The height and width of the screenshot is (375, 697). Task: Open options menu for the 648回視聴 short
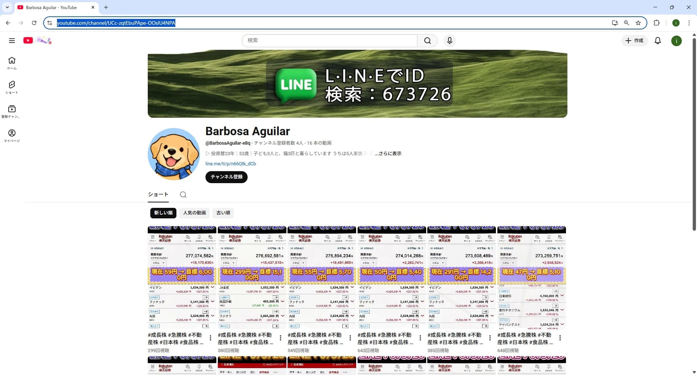(x=560, y=338)
